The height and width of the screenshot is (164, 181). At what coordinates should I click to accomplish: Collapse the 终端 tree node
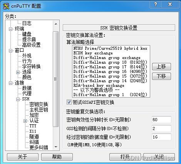tap(11, 29)
